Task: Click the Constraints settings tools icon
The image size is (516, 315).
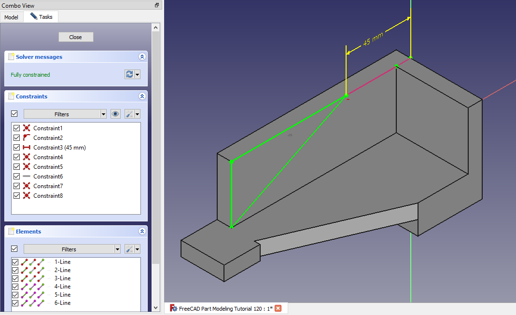Action: coord(129,114)
